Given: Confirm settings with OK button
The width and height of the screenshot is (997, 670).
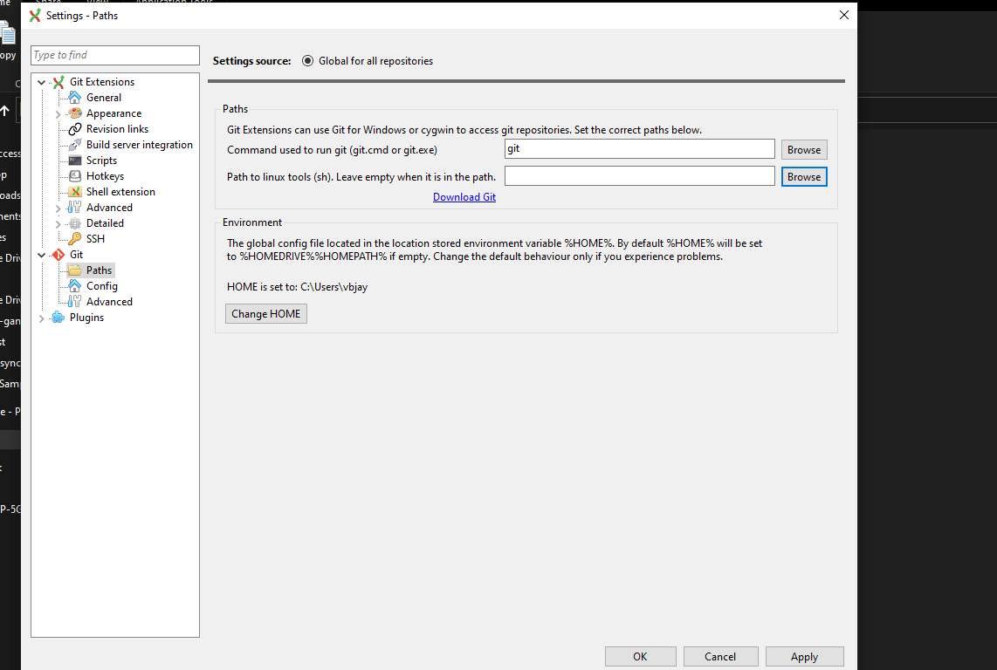Looking at the screenshot, I should click(640, 657).
